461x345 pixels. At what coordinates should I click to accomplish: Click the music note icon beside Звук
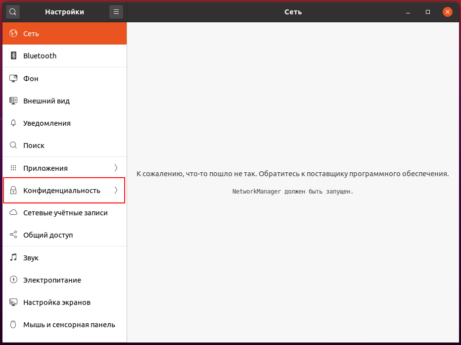click(x=13, y=257)
